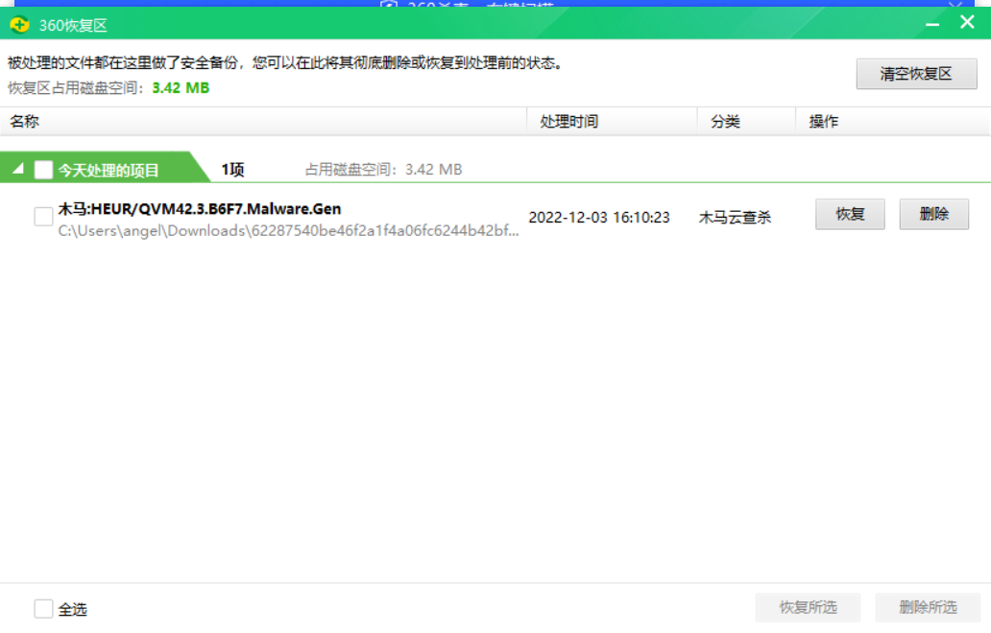This screenshot has width=991, height=633.
Task: Click the 今天处理的项目 group label
Action: click(109, 171)
